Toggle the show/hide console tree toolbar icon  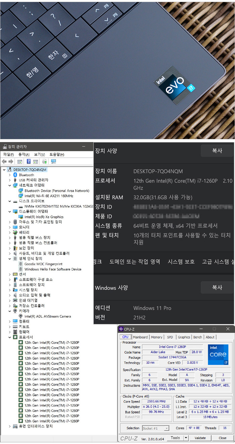tap(19, 162)
